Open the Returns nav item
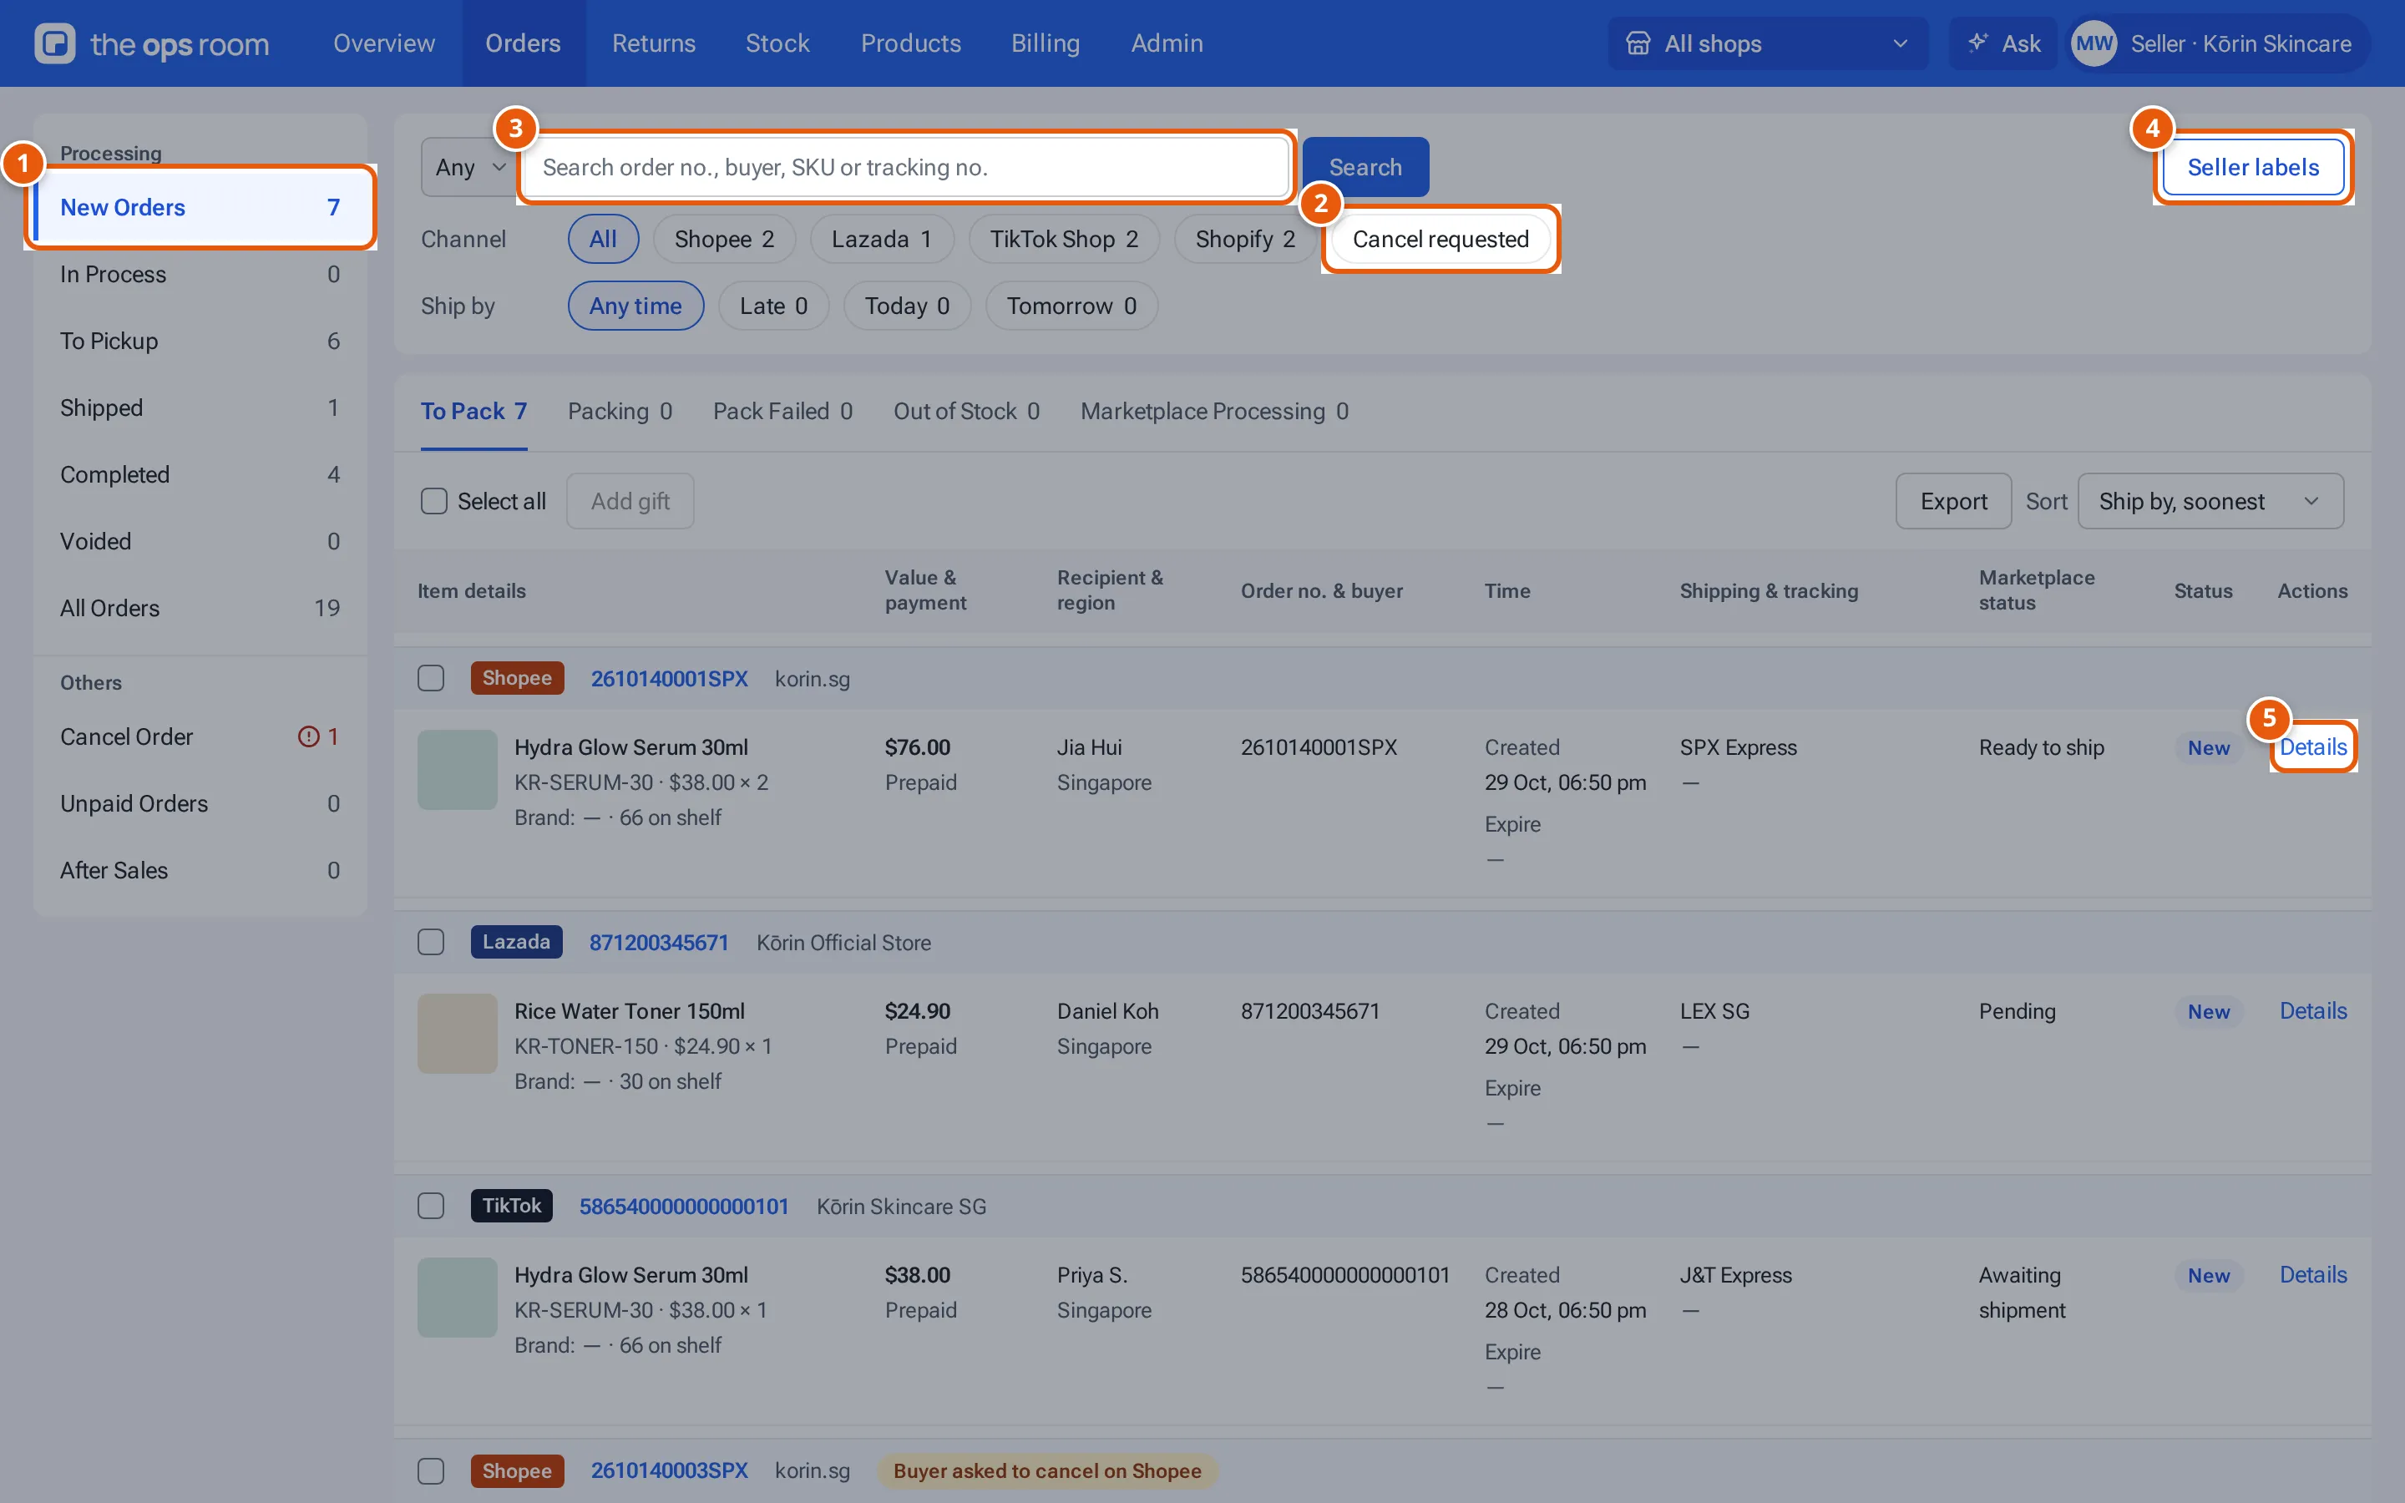 click(x=653, y=43)
